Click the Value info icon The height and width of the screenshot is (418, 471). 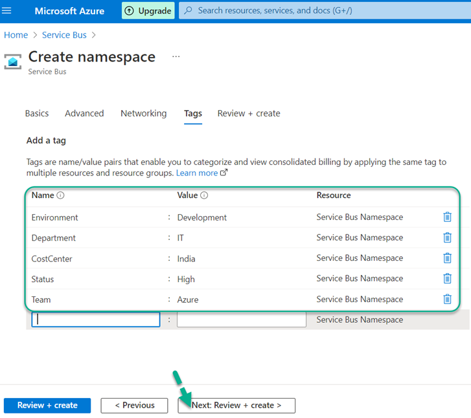point(204,195)
